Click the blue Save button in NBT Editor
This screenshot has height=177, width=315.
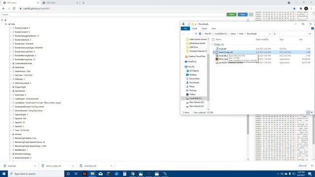tap(243, 14)
